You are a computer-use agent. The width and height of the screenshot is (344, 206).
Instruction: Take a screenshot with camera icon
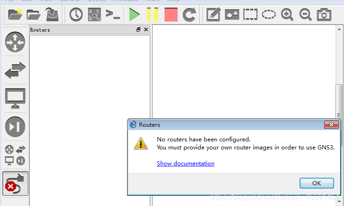324,15
